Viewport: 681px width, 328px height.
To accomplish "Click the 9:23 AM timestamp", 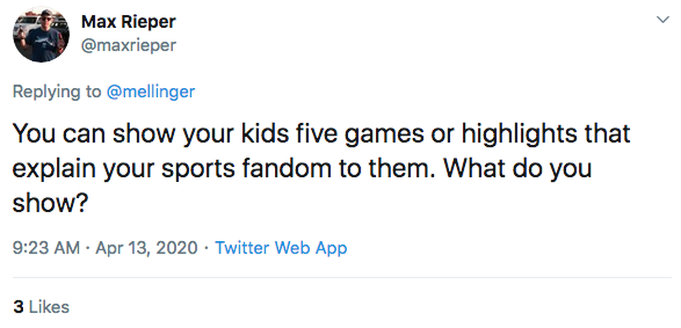I will coord(46,247).
